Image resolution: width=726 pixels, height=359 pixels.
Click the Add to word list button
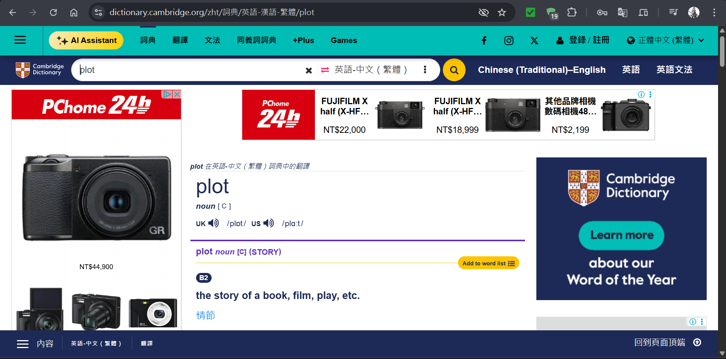tap(488, 263)
